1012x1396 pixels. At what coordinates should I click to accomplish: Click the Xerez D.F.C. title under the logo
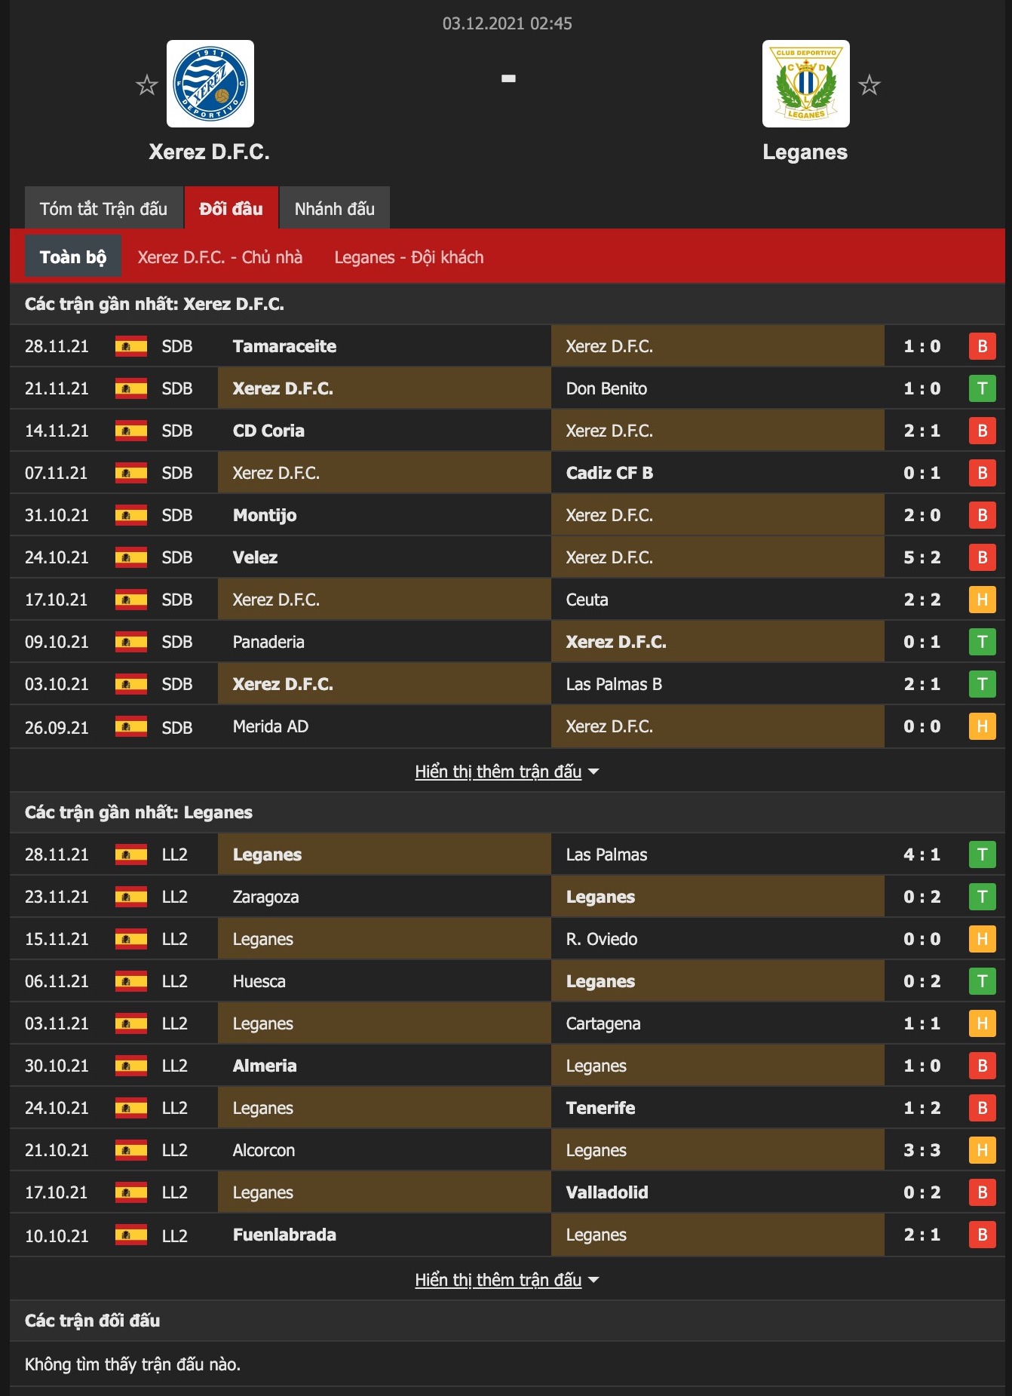click(209, 152)
